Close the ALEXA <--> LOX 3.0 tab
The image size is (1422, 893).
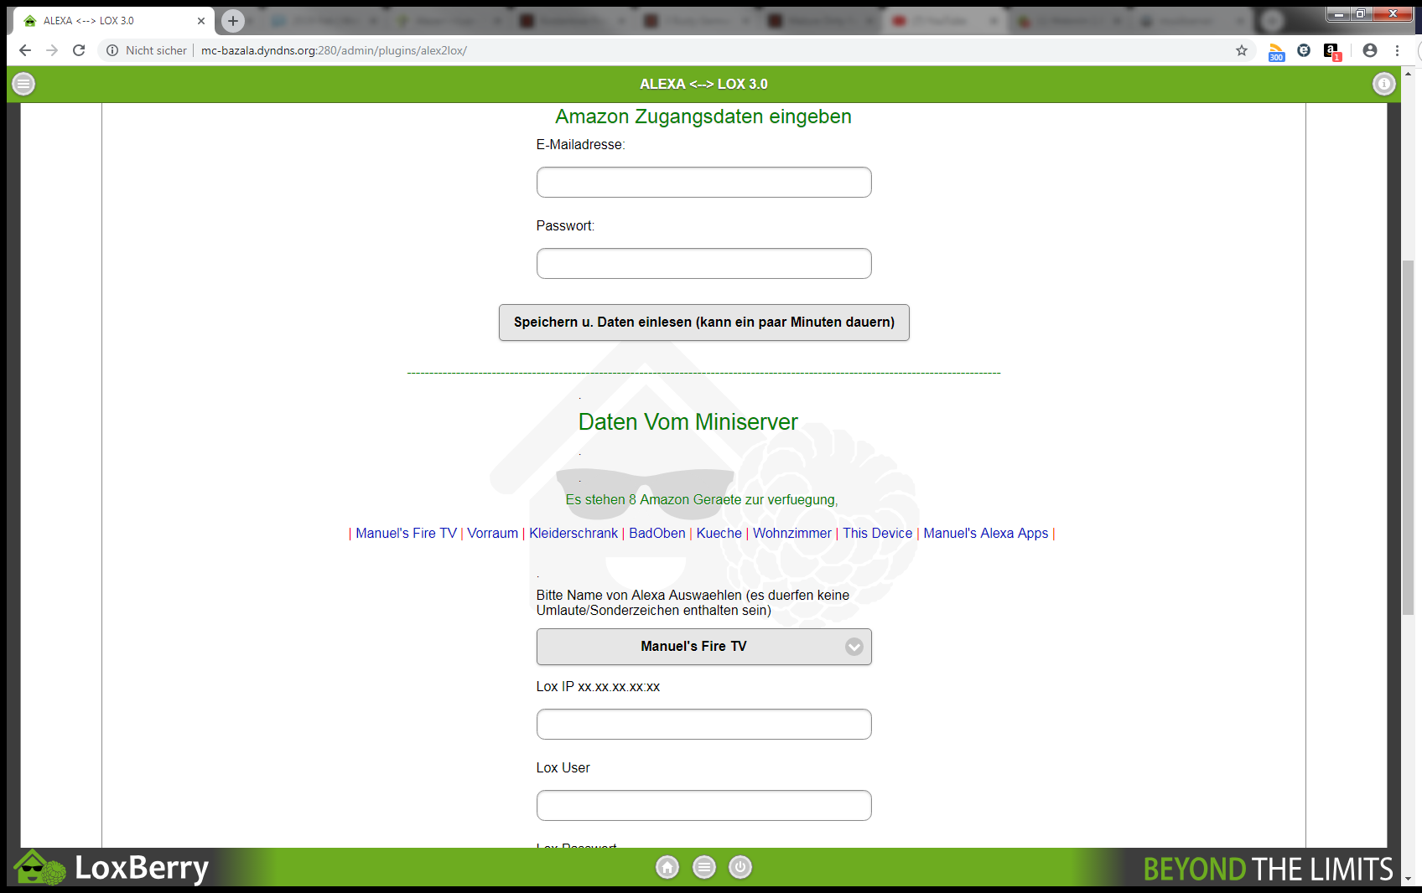(201, 21)
